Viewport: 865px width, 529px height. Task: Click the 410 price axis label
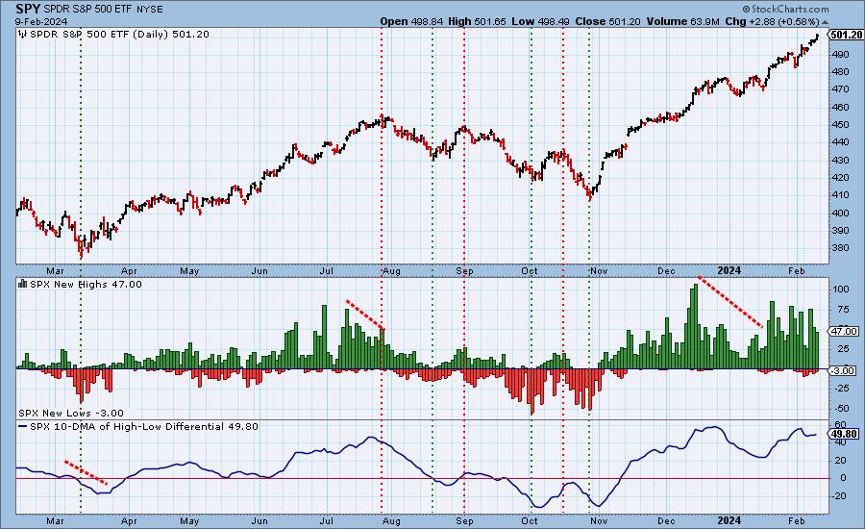tap(841, 195)
